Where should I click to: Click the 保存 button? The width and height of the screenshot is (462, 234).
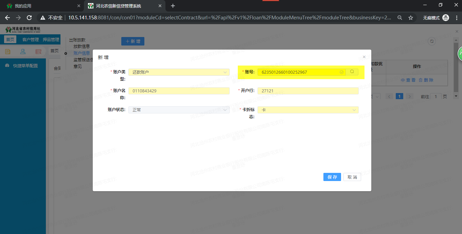(x=332, y=177)
